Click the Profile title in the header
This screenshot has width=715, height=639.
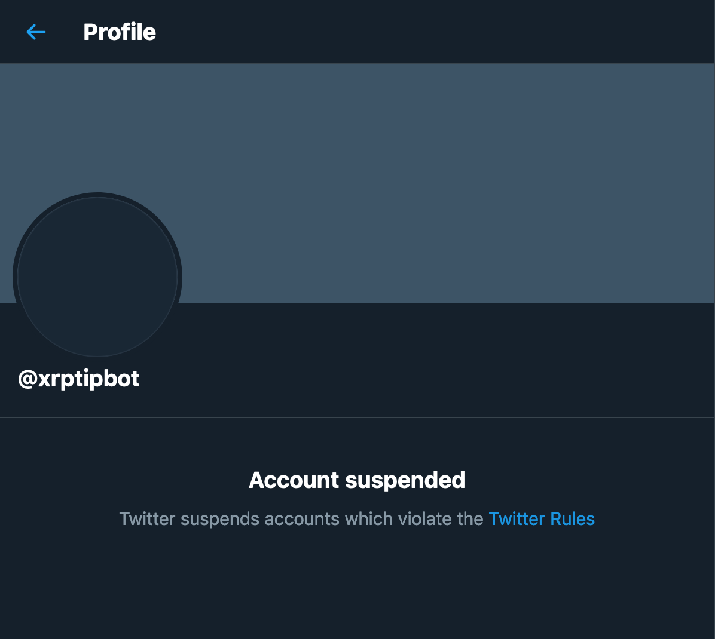[120, 32]
